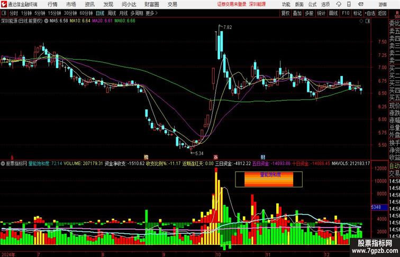This screenshot has height=257, width=400.
Task: Click the 标记 mark button
Action: (357, 13)
